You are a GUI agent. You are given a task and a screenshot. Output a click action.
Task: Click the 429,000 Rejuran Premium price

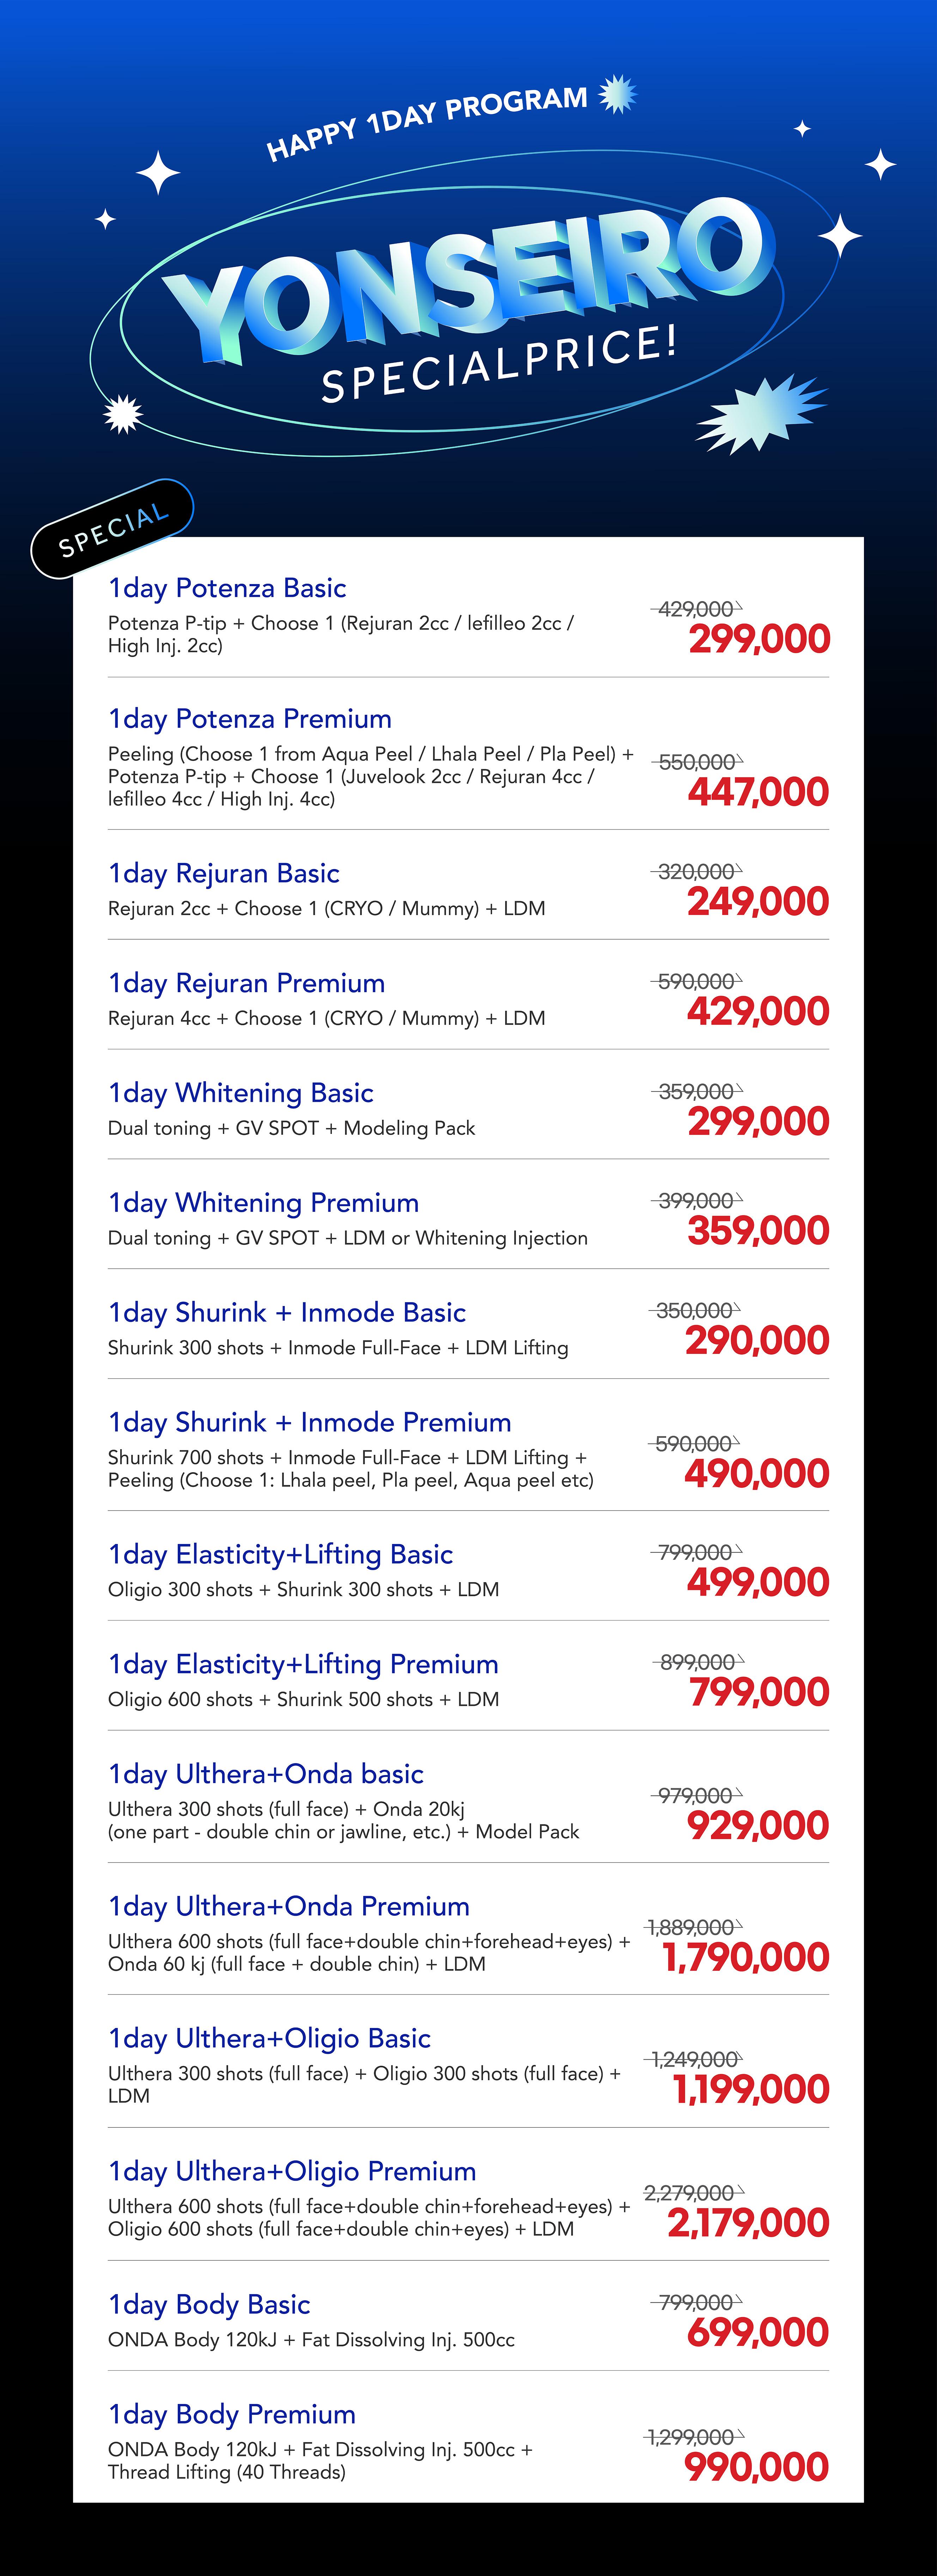[x=758, y=1012]
